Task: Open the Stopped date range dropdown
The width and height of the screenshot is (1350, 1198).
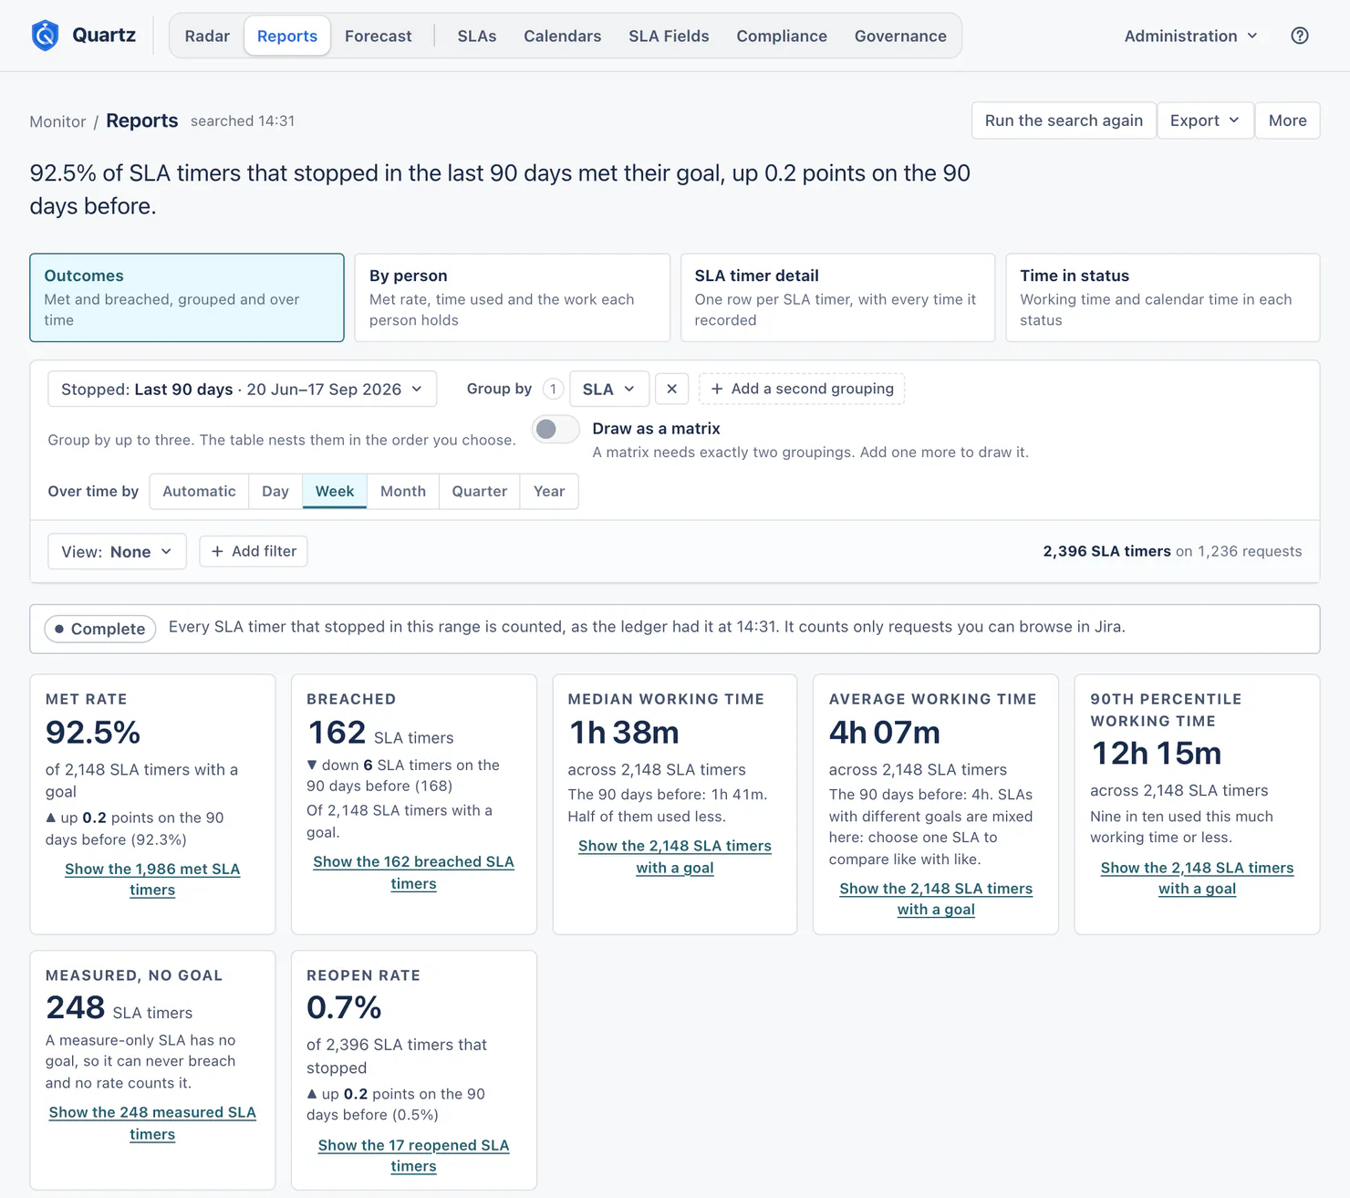Action: [x=242, y=389]
